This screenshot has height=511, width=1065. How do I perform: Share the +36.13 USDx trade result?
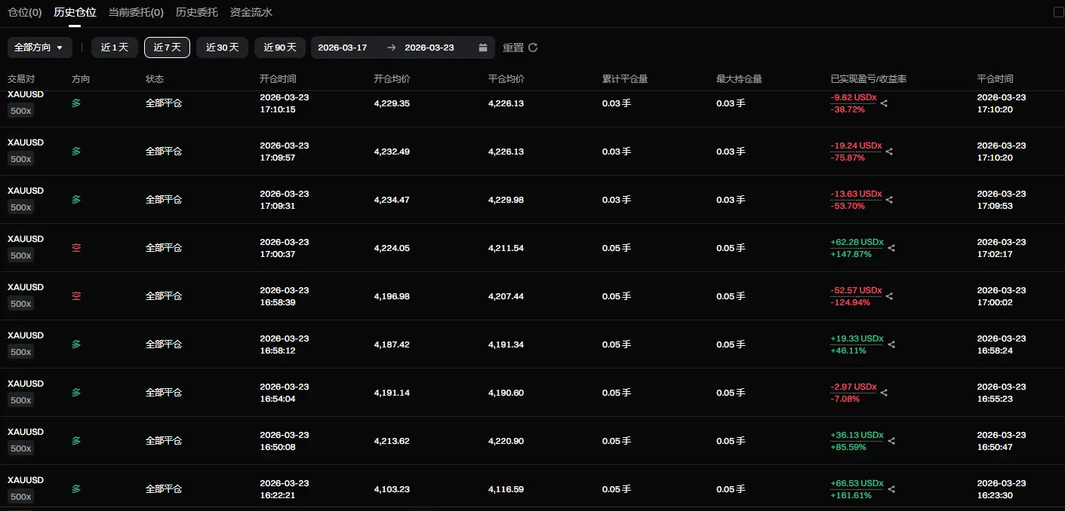891,441
